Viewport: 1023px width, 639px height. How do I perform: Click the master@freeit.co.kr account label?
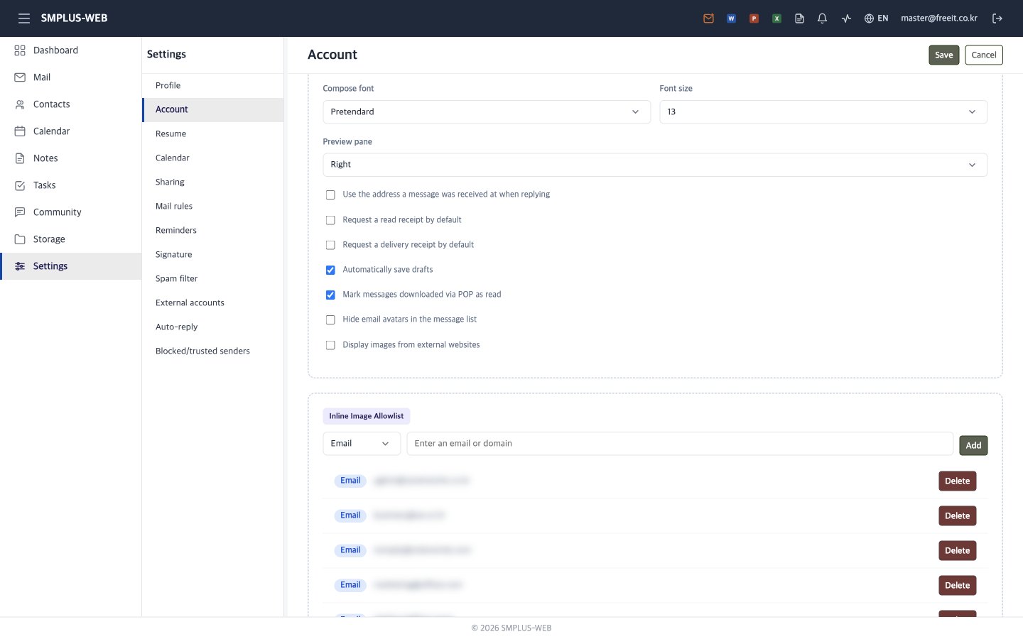click(938, 18)
